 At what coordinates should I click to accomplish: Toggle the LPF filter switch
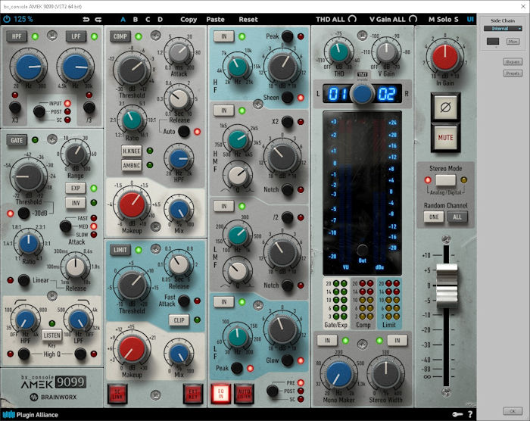tap(76, 36)
